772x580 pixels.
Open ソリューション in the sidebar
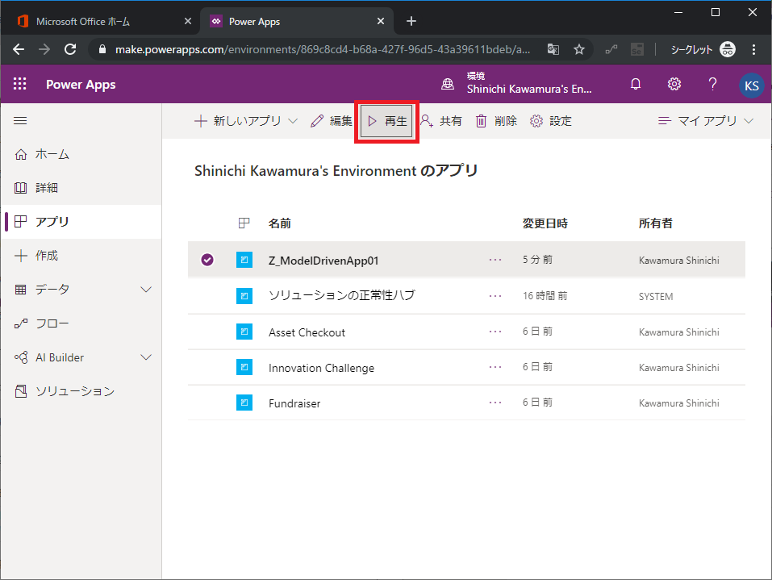coord(81,391)
